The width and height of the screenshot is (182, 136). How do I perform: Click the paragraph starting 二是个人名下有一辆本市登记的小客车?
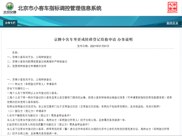pyautogui.click(x=89, y=100)
